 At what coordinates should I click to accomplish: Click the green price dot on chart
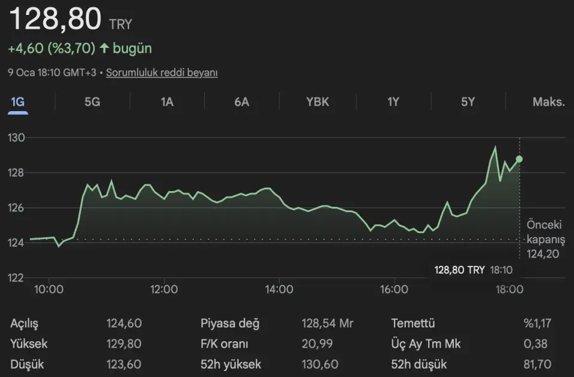(519, 159)
